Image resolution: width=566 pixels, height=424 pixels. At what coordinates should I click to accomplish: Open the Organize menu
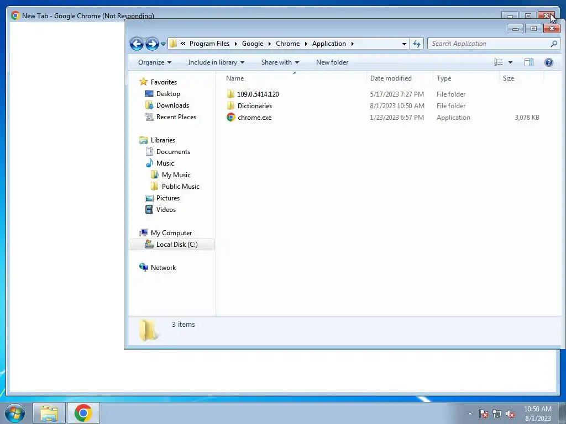click(155, 62)
